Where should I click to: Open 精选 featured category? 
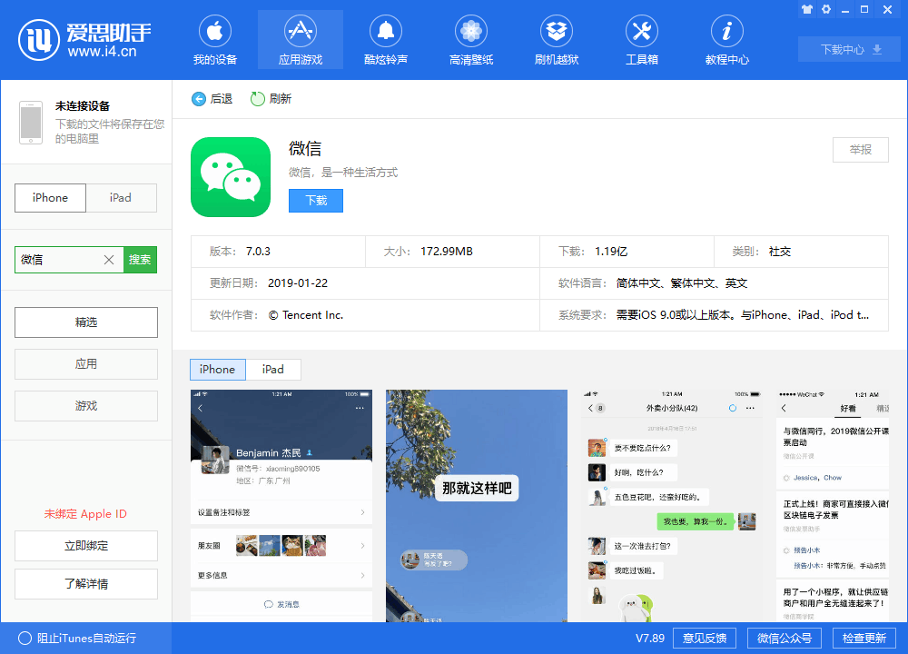pyautogui.click(x=86, y=322)
